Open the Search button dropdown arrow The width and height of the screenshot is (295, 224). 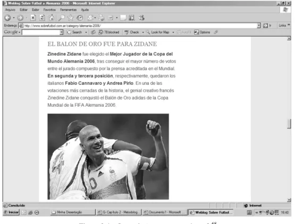click(x=86, y=32)
